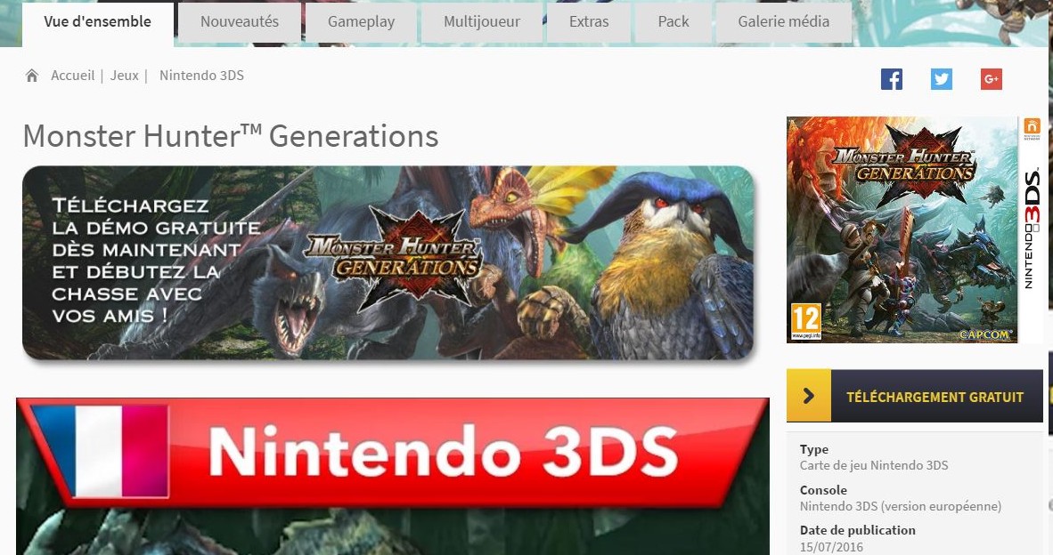Image resolution: width=1053 pixels, height=555 pixels.
Task: Share page on Google Plus
Action: [992, 79]
